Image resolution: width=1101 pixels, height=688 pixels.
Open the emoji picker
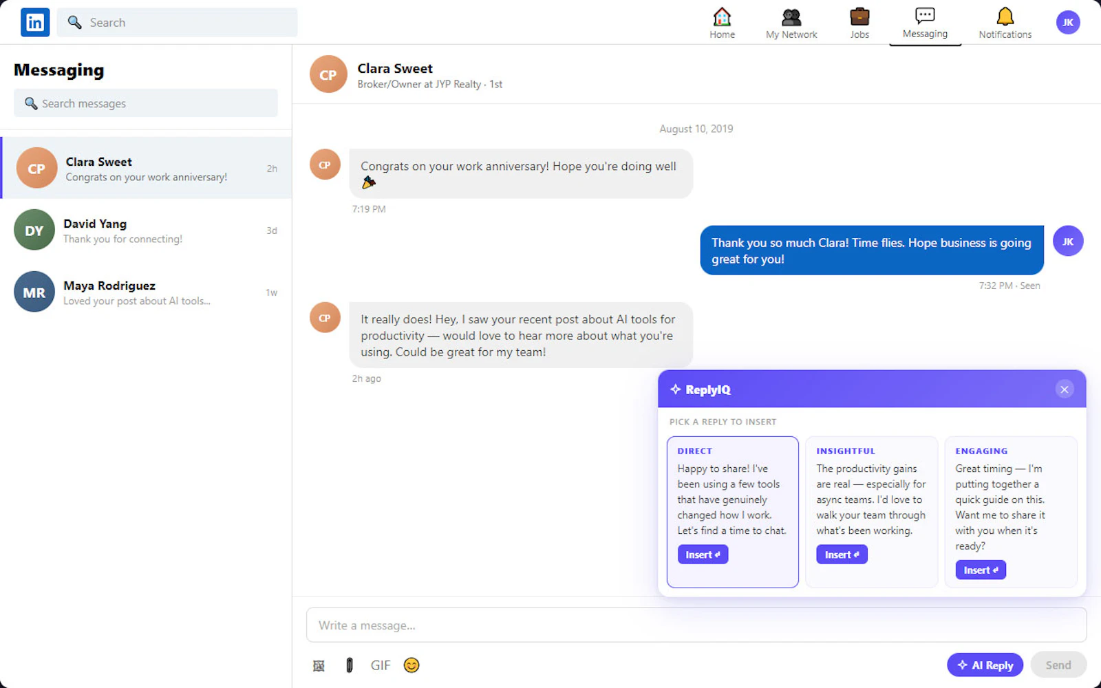pos(411,665)
